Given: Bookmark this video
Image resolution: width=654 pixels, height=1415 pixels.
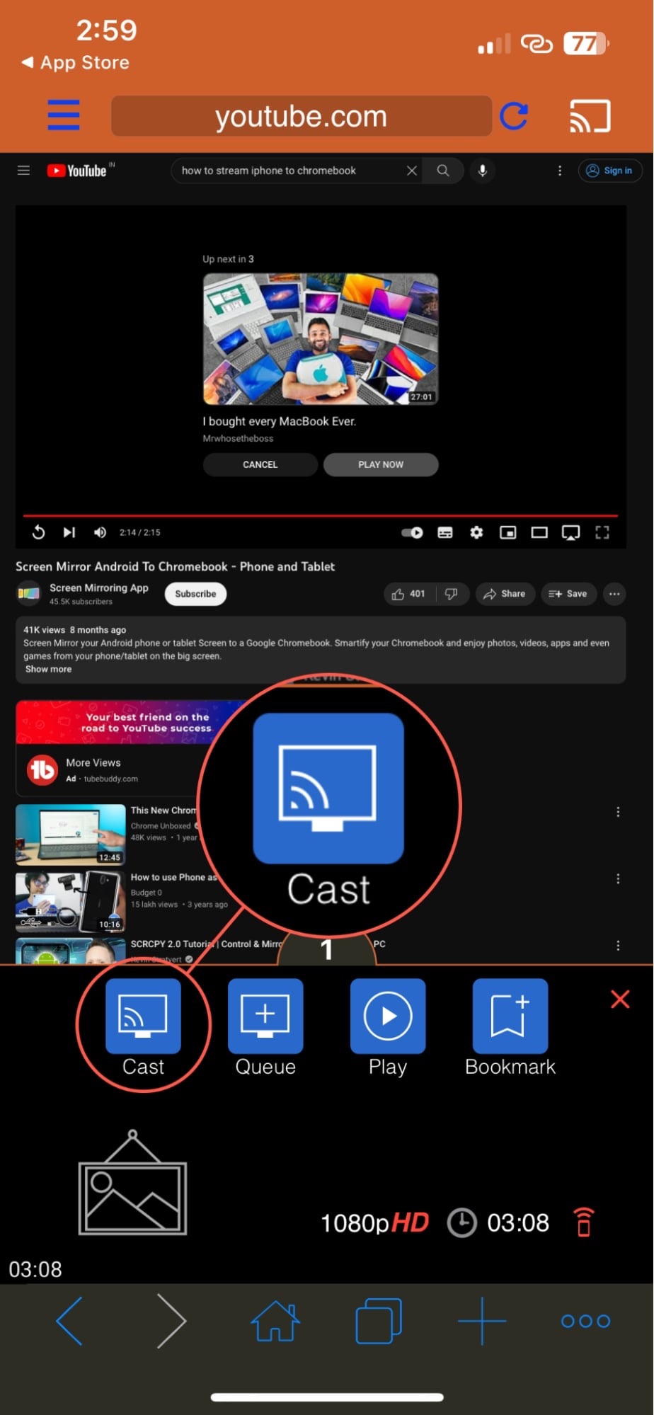Looking at the screenshot, I should pos(510,1027).
